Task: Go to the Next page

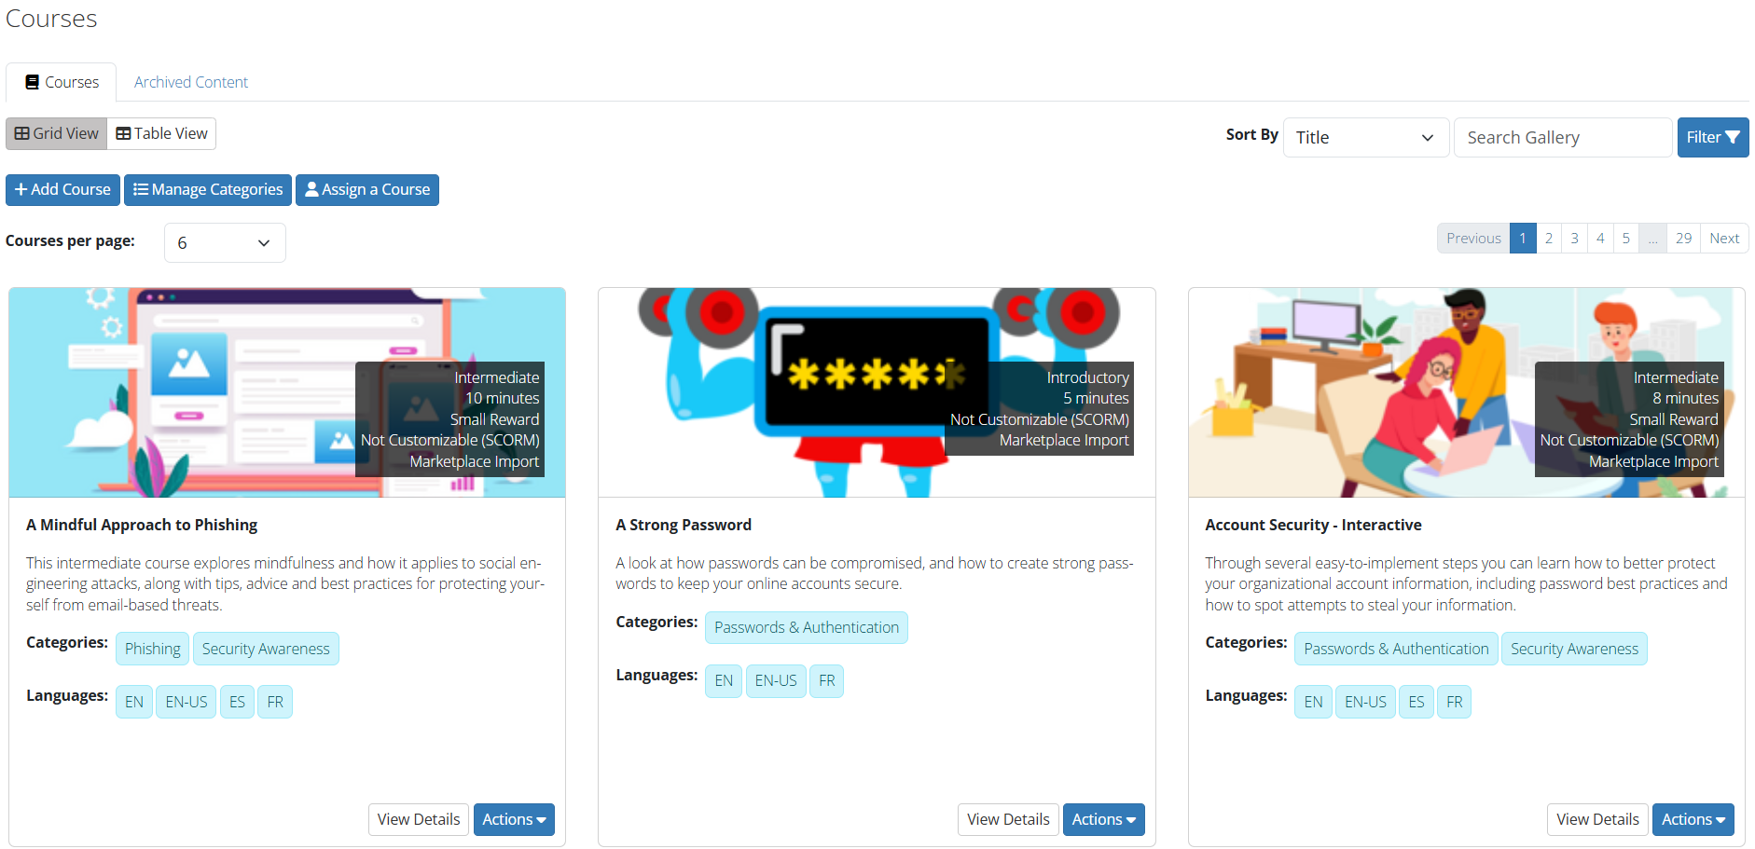Action: click(1724, 239)
